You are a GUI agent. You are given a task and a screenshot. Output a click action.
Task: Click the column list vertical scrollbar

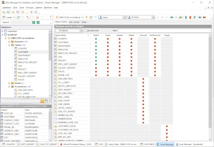point(50,125)
